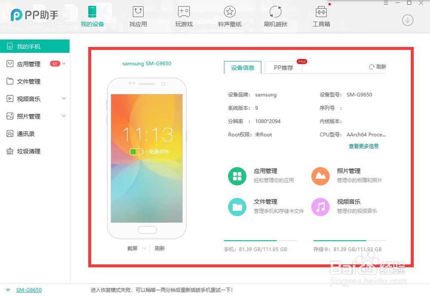Switch to the 设备信息 tab
430x296 pixels.
(243, 67)
